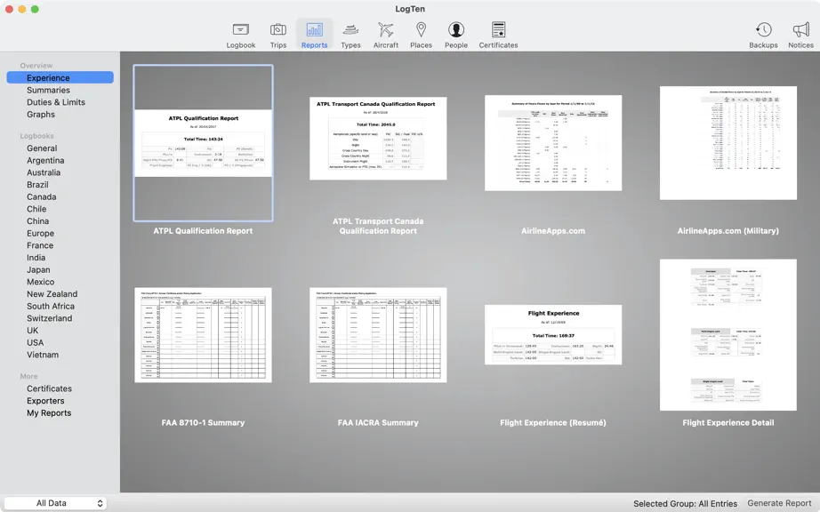Click the Generate Report button

[x=779, y=503]
